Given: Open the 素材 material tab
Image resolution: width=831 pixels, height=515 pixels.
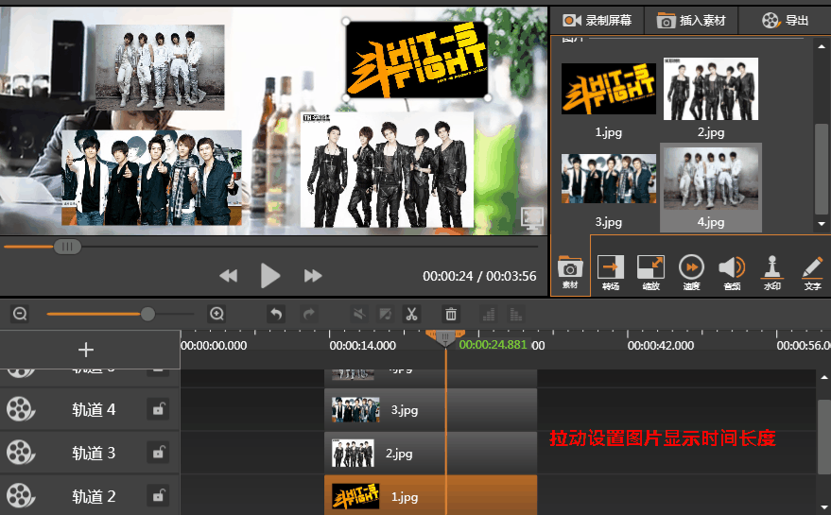Looking at the screenshot, I should 570,272.
